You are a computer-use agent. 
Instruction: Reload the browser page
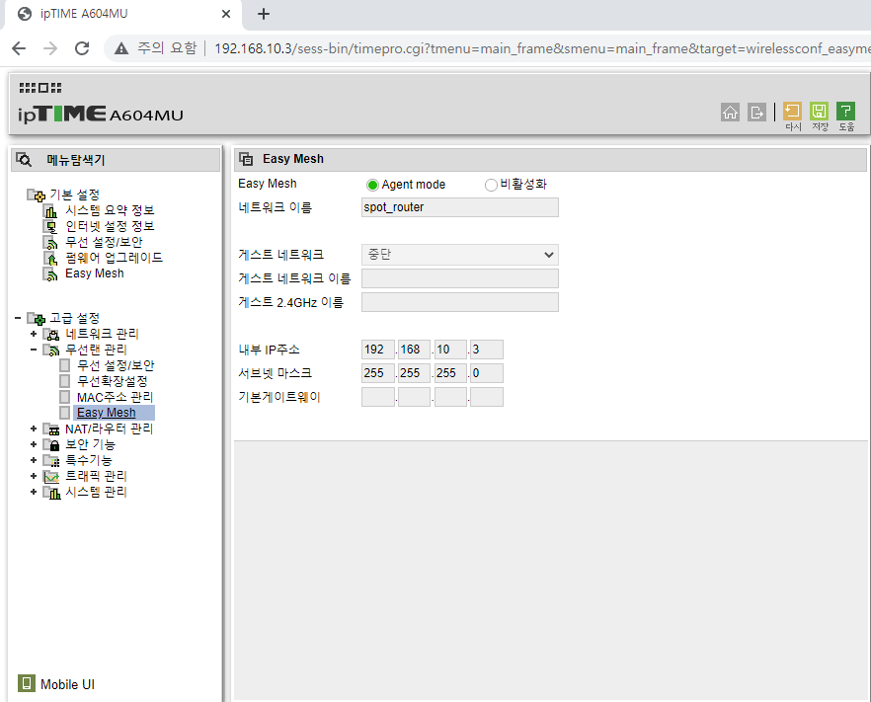tap(82, 48)
